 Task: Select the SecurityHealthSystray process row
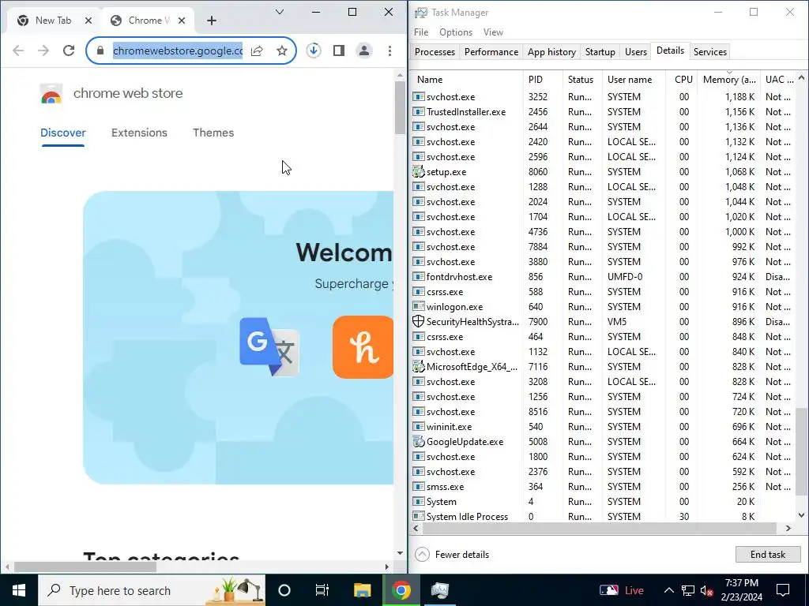pos(604,322)
